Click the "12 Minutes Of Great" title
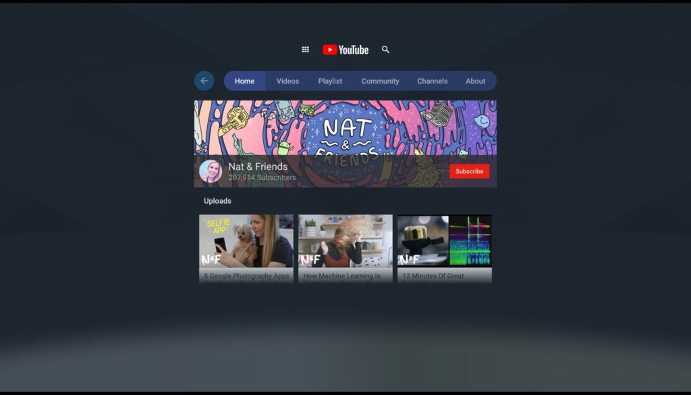 (x=433, y=276)
